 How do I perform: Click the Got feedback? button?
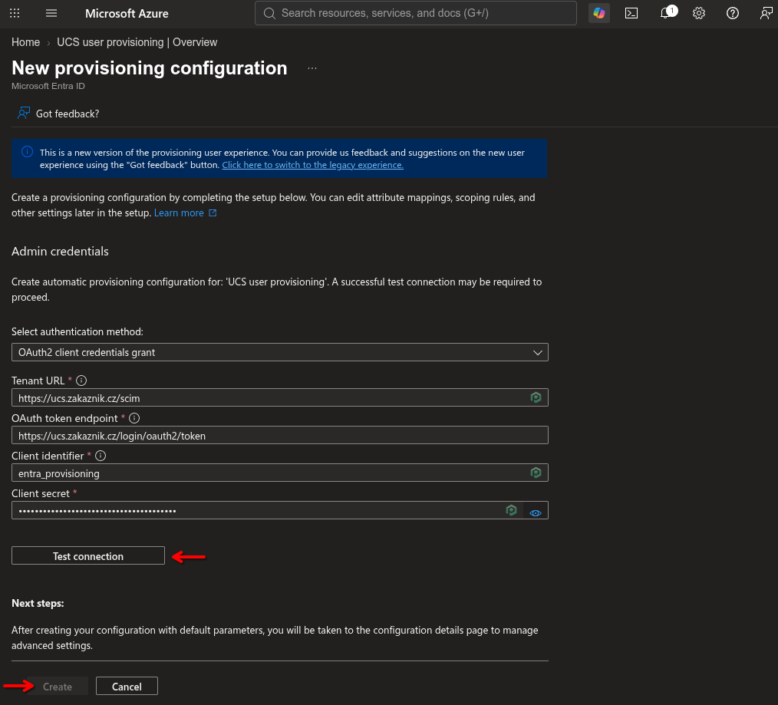58,114
